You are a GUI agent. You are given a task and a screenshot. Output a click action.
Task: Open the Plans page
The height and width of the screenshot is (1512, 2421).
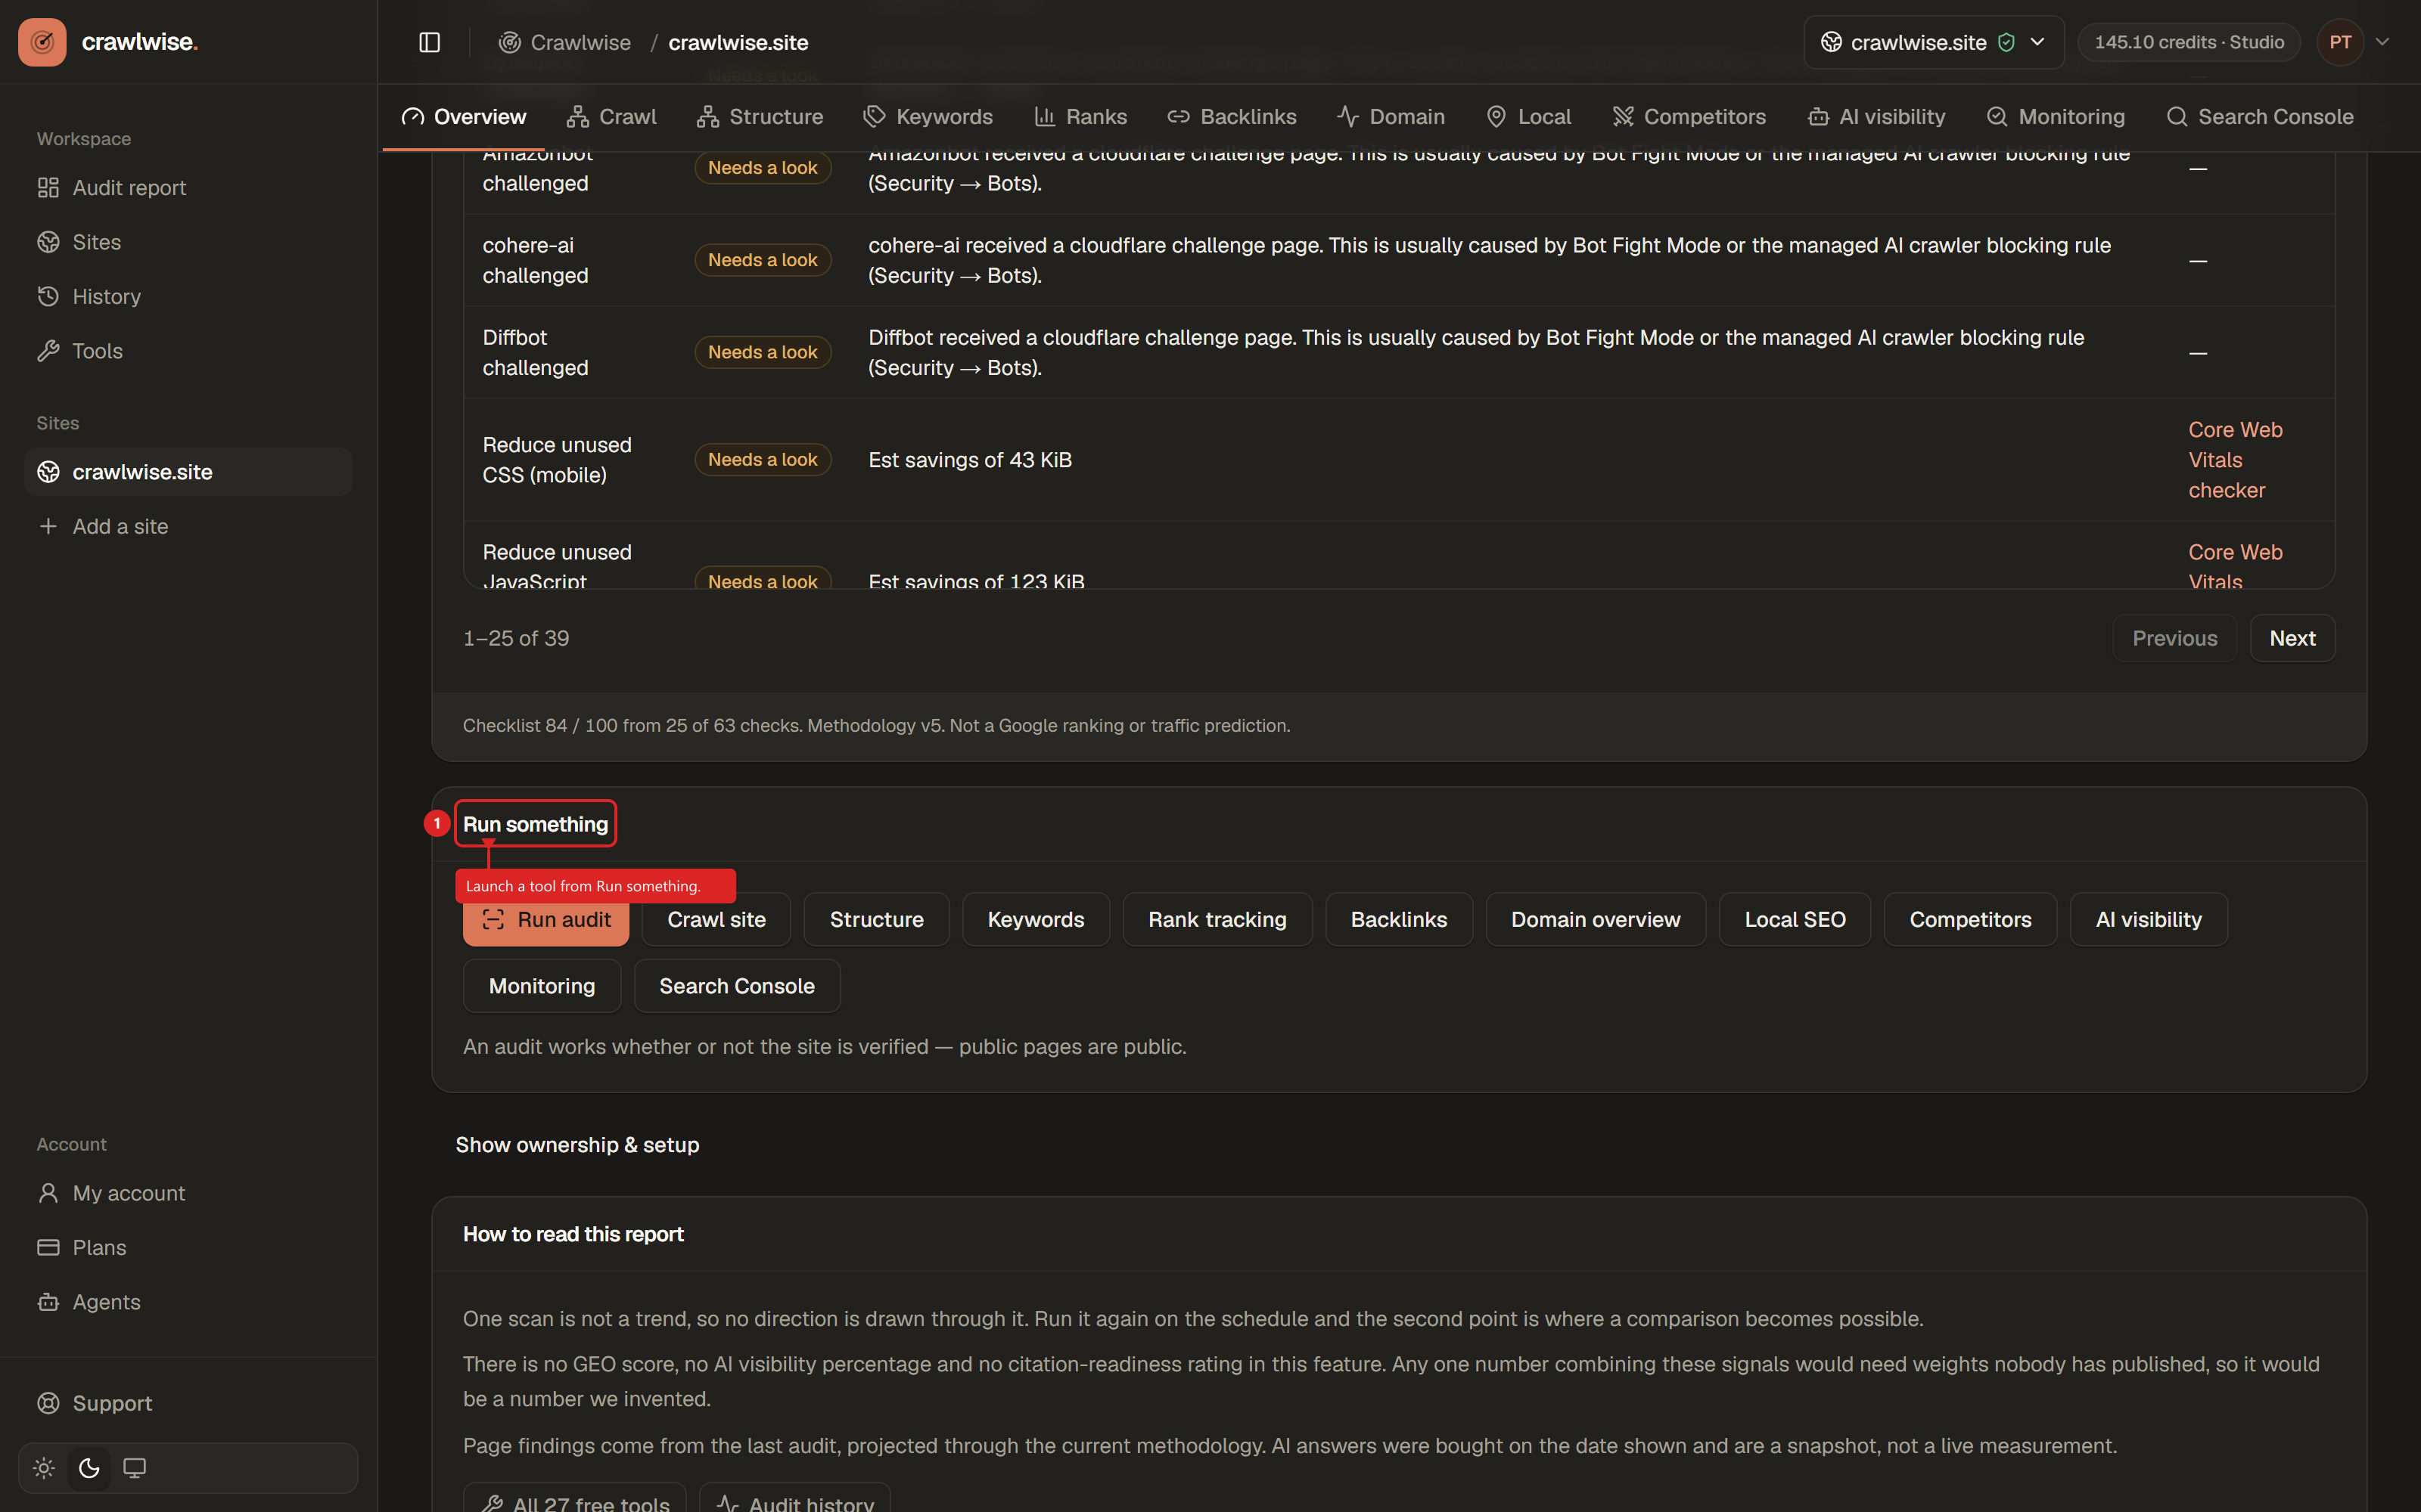pyautogui.click(x=188, y=1247)
